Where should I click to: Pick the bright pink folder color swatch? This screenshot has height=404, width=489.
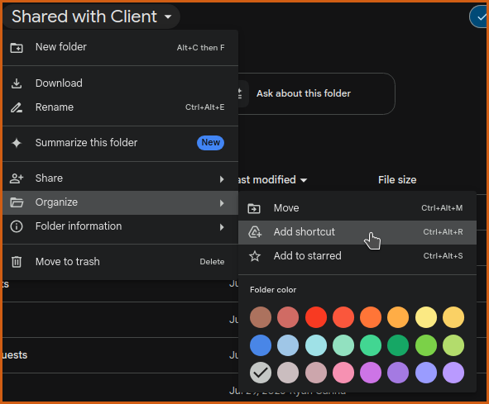(343, 373)
